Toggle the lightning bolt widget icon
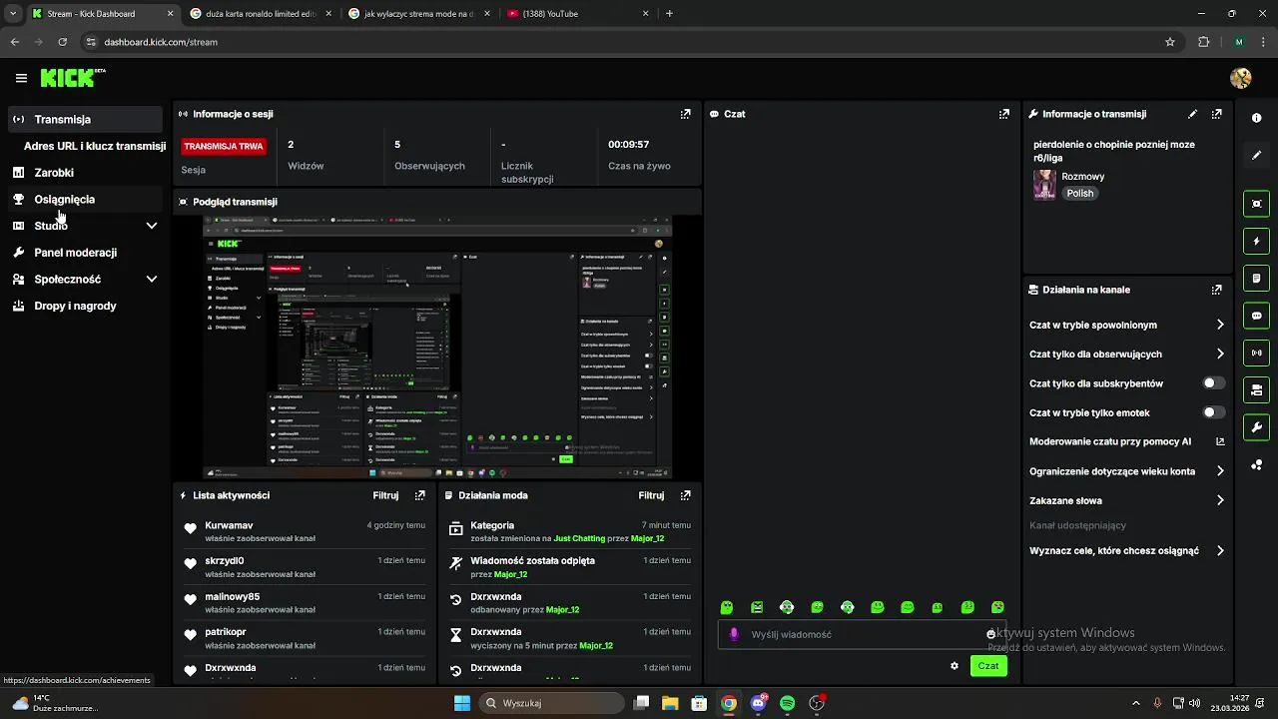Viewport: 1278px width, 719px height. tap(1256, 241)
